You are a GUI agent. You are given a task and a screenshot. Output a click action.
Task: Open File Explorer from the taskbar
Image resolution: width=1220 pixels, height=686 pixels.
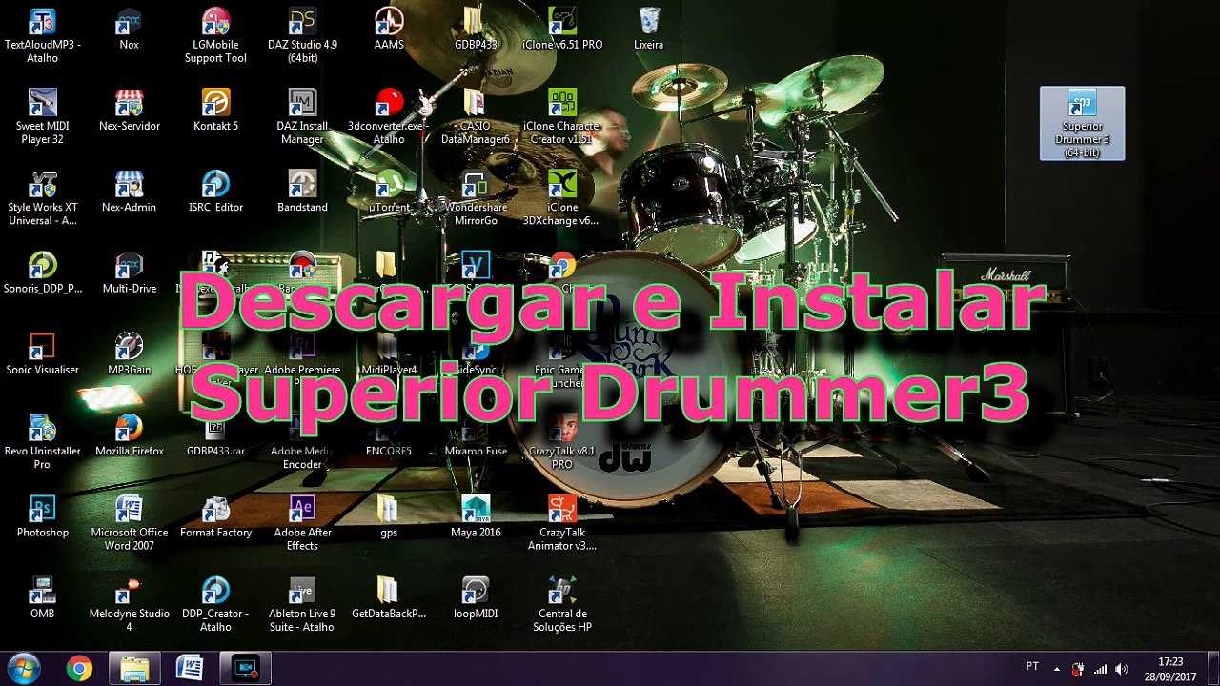pyautogui.click(x=134, y=669)
